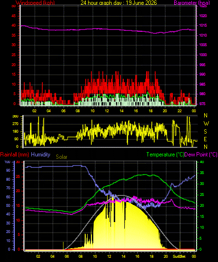This screenshot has height=262, width=218.
Task: Click the "Dew Point (°C)" legend label
Action: [201, 155]
